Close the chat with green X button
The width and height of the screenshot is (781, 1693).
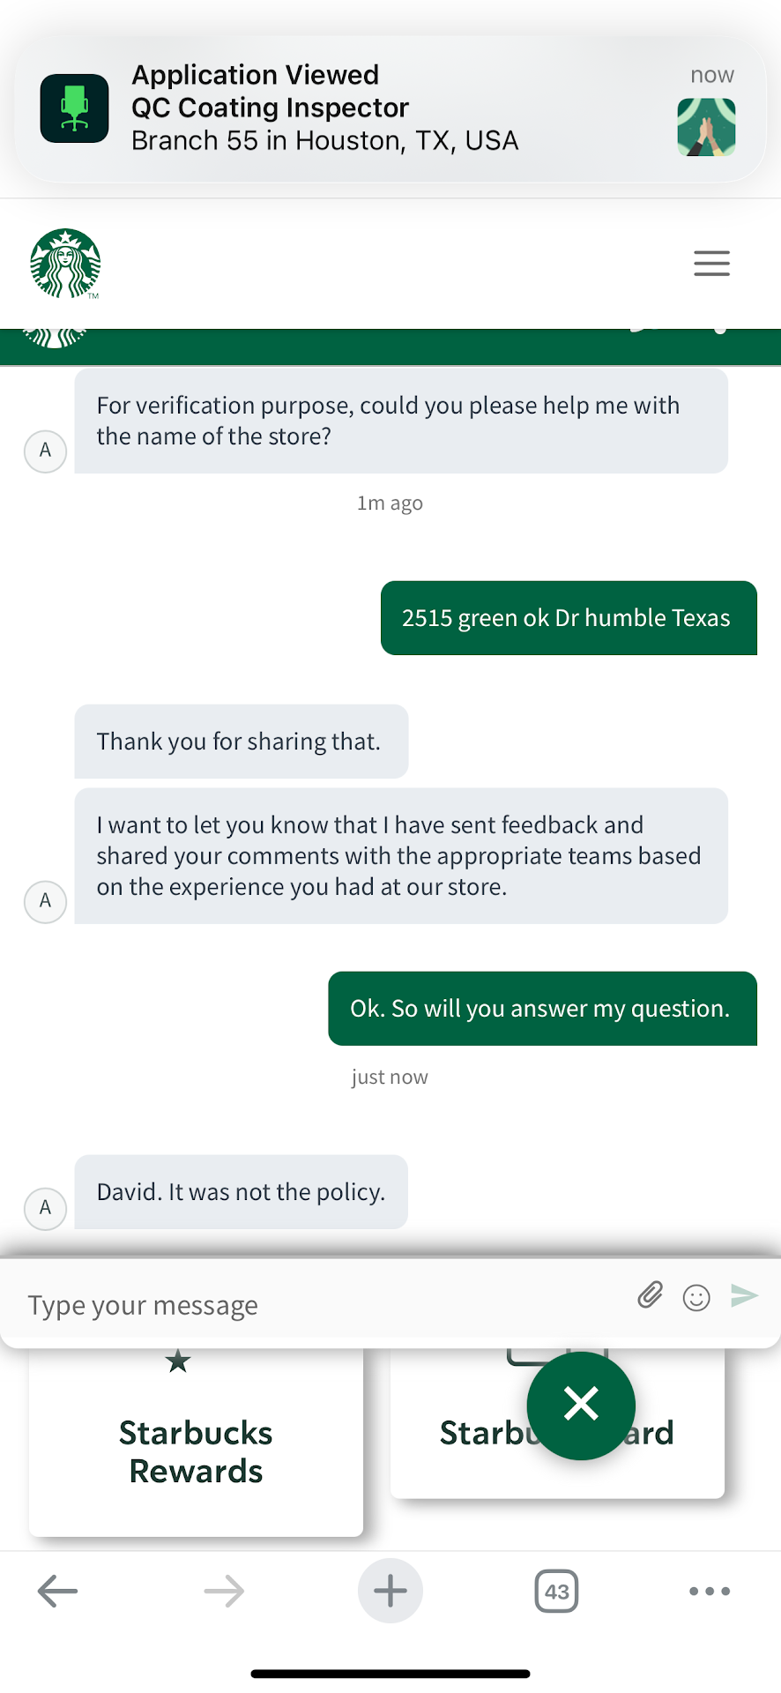click(581, 1404)
